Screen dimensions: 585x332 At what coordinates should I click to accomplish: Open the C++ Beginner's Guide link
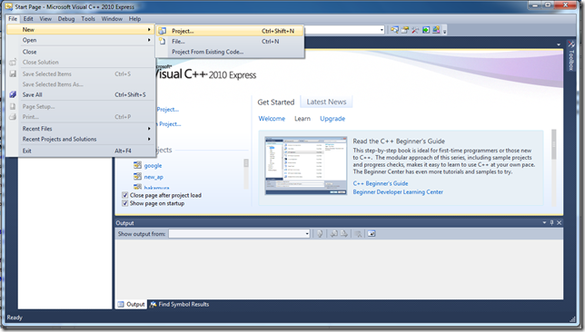click(381, 183)
